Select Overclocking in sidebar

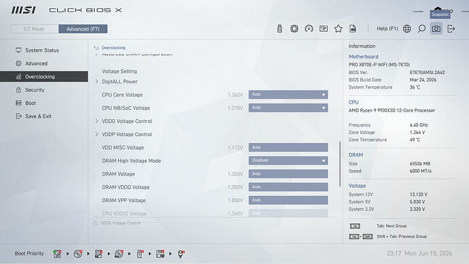tap(44, 77)
